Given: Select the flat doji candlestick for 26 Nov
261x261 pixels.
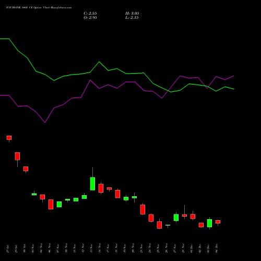Looking at the screenshot, I should click(x=168, y=225).
